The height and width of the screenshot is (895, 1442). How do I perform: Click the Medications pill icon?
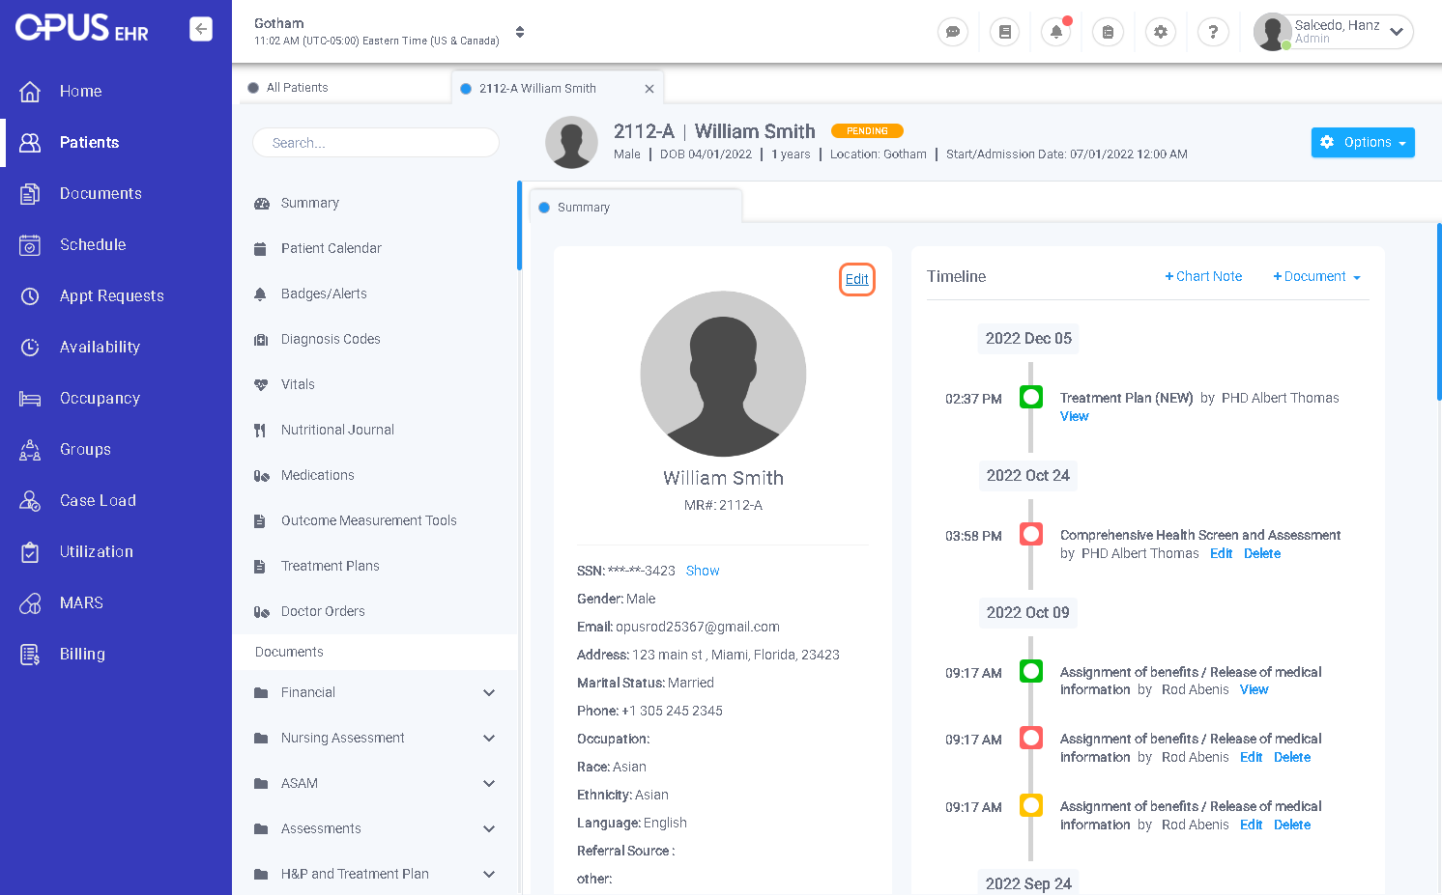pos(261,476)
